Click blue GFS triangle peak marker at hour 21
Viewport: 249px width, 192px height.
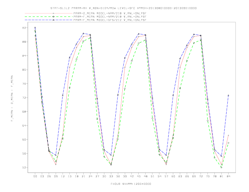[83, 33]
